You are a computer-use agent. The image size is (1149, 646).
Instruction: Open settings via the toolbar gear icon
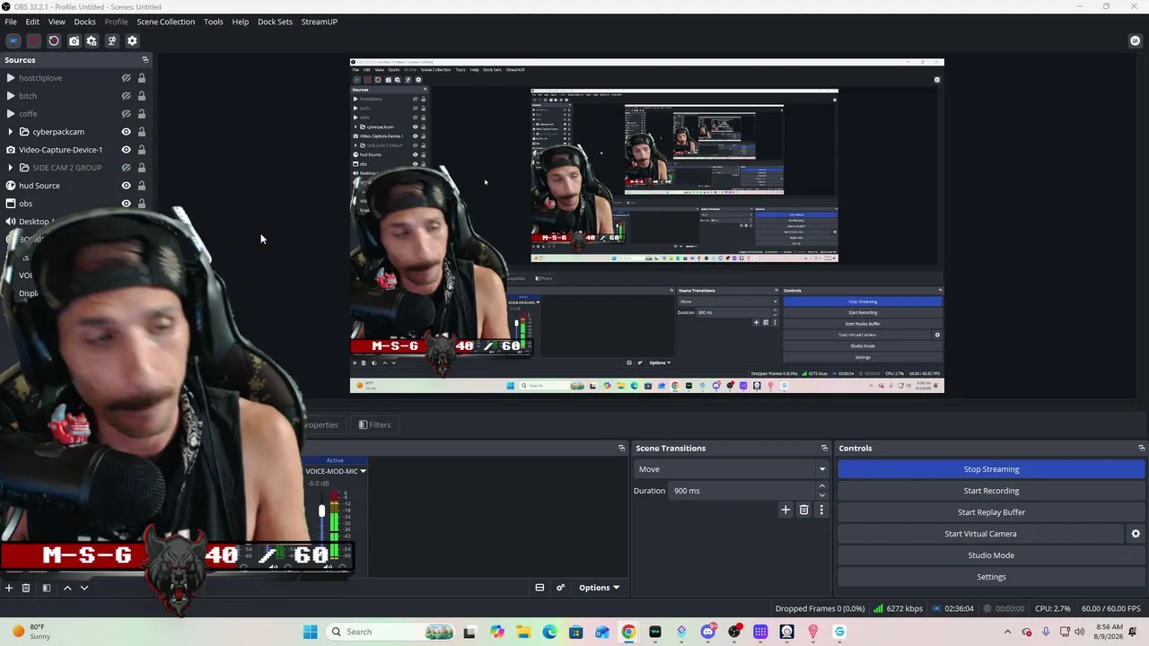132,40
